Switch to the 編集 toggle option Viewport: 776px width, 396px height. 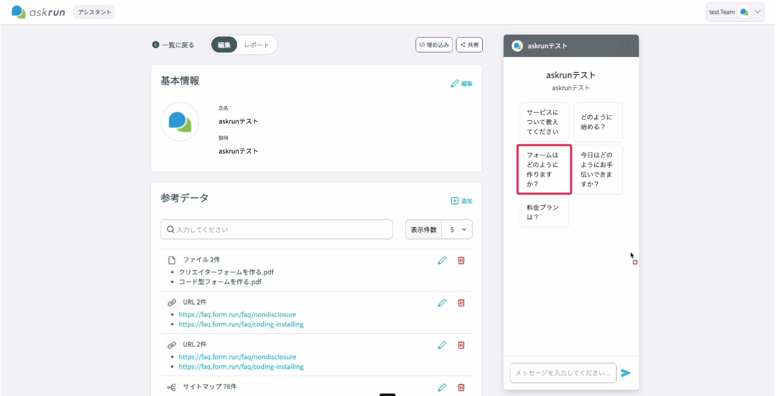(224, 45)
